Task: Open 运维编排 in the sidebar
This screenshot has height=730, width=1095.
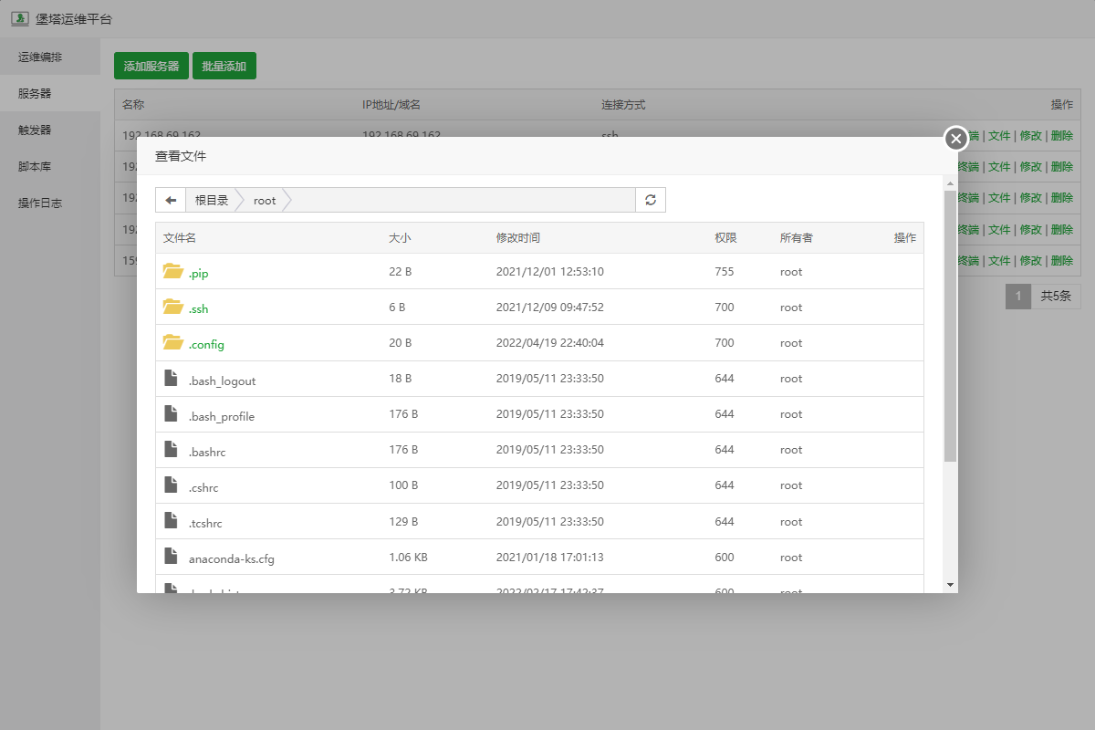Action: [x=40, y=57]
